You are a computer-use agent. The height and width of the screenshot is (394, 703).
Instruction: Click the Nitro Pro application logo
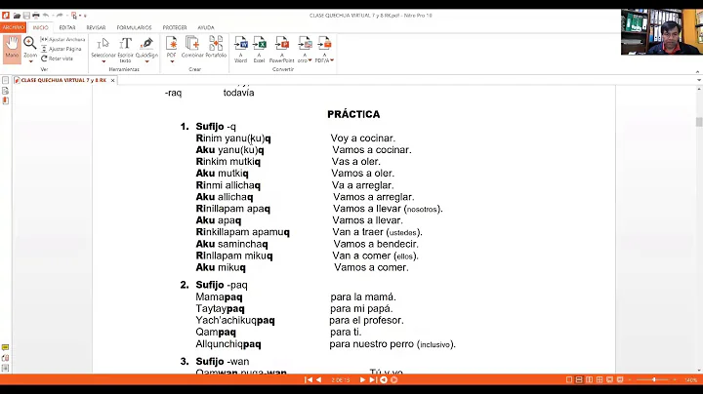coord(6,16)
